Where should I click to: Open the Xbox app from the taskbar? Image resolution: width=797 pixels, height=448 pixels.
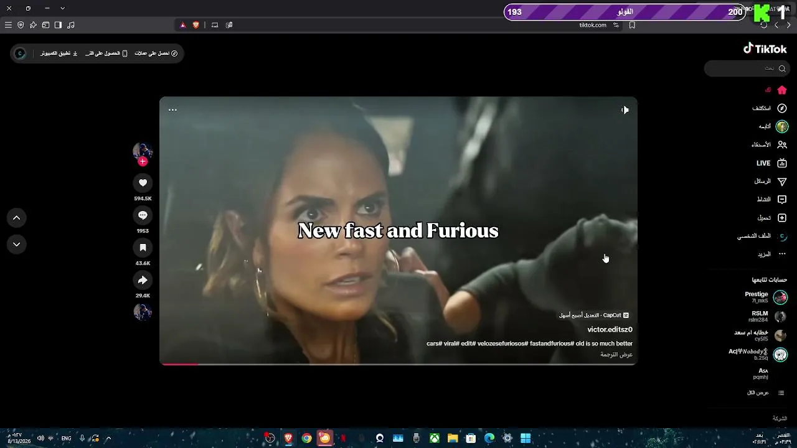pyautogui.click(x=435, y=438)
